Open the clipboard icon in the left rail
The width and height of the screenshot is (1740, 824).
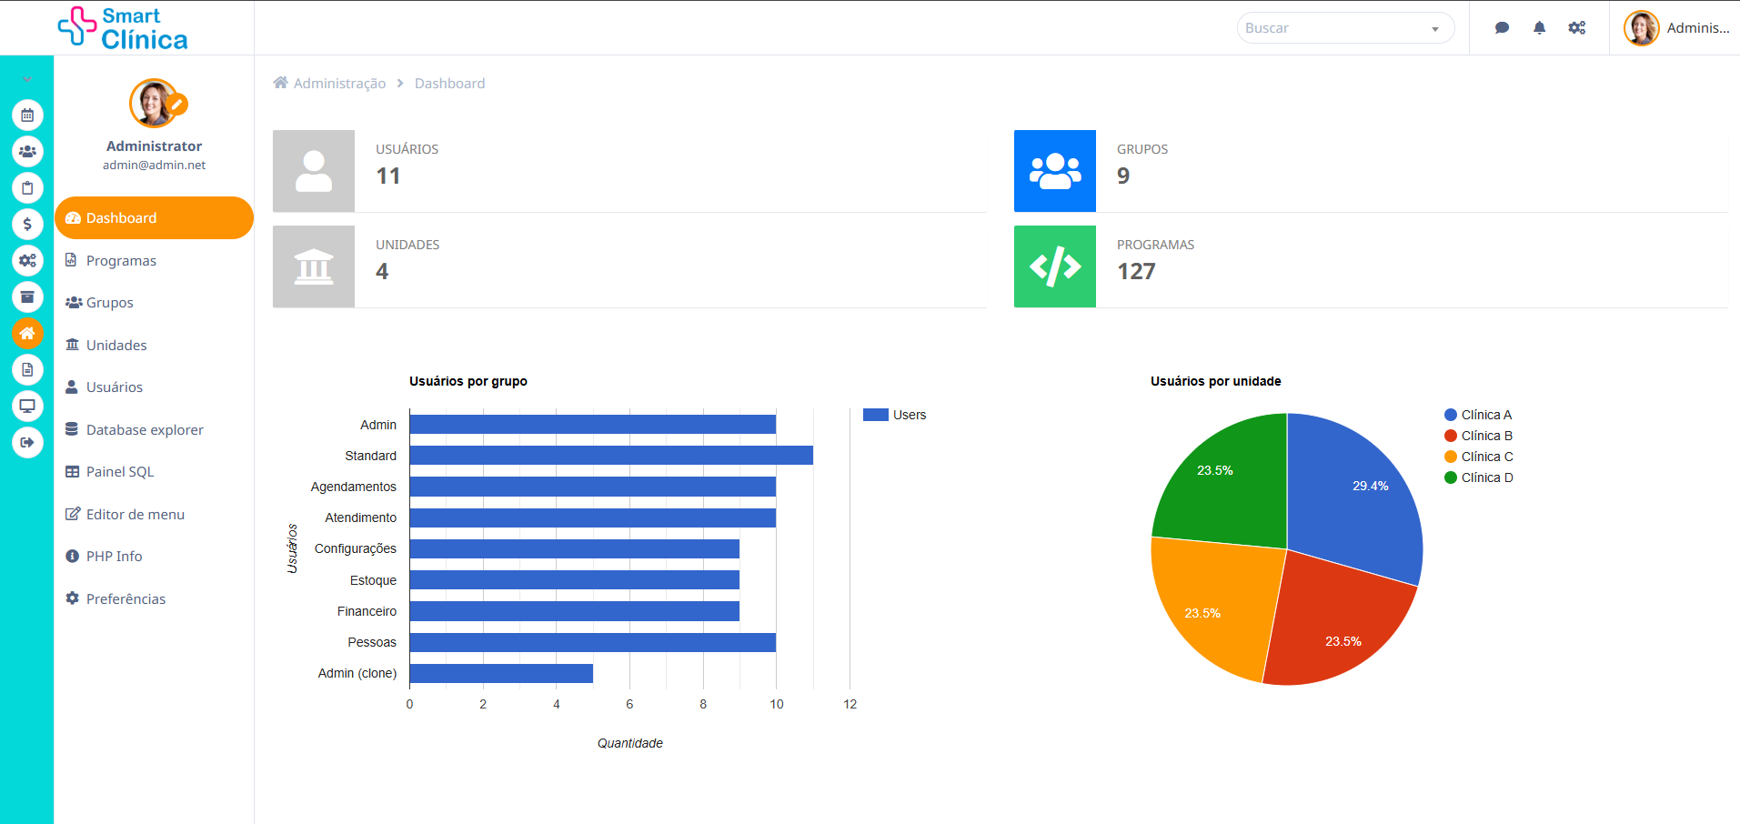pyautogui.click(x=27, y=188)
